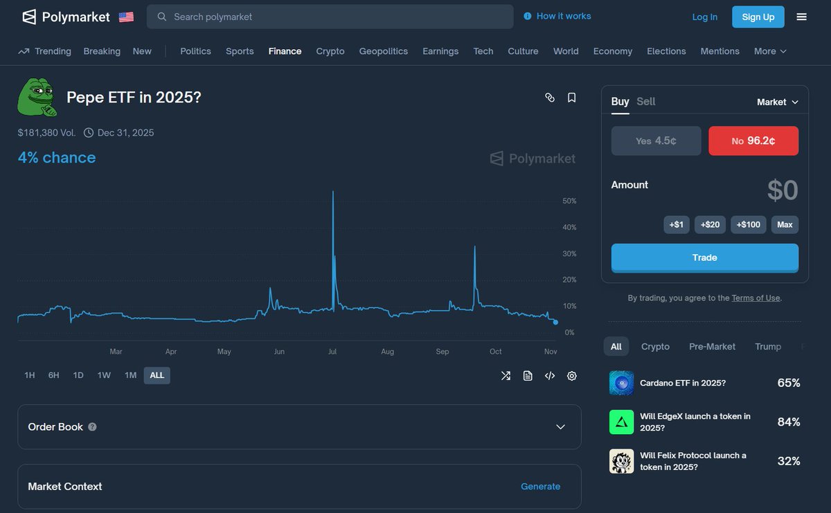Screen dimensions: 831x513
Task: Open the Elections category
Action: 666,51
